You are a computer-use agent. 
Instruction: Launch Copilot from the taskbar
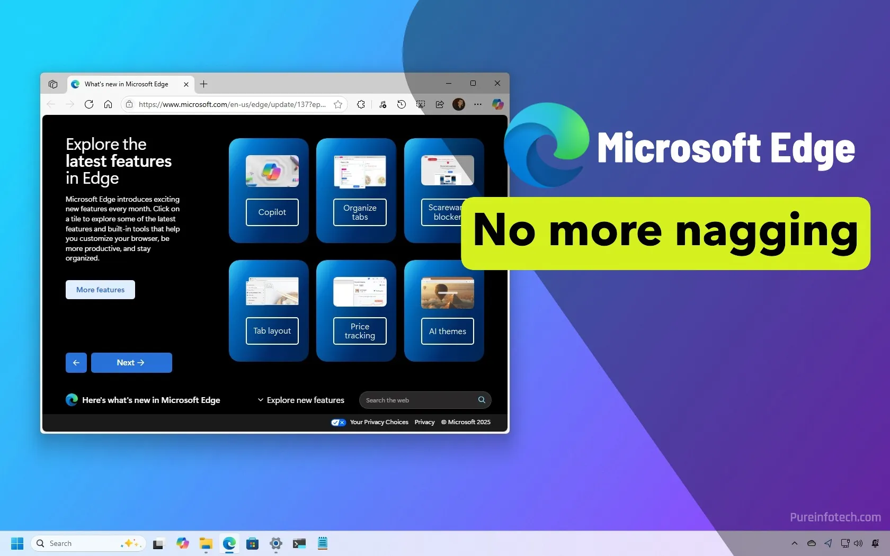click(x=183, y=543)
